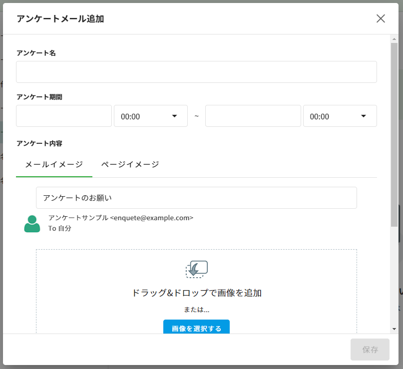Open the ページイメージ tab
Viewport: 403px width, 369px height.
click(130, 164)
